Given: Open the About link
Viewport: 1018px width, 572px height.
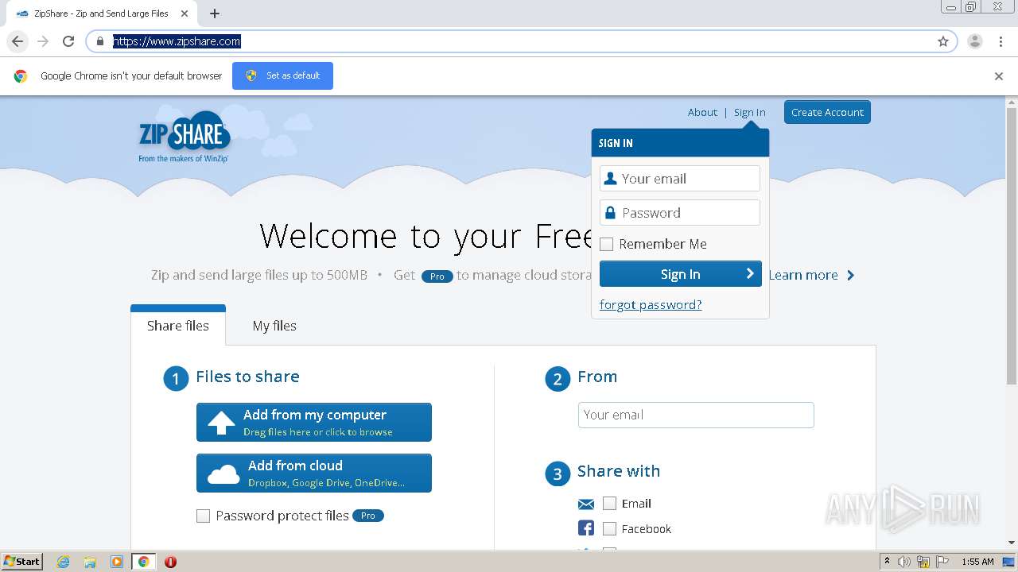Looking at the screenshot, I should (702, 112).
